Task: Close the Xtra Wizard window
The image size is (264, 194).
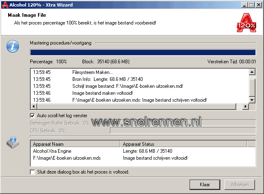Action: click(259, 5)
